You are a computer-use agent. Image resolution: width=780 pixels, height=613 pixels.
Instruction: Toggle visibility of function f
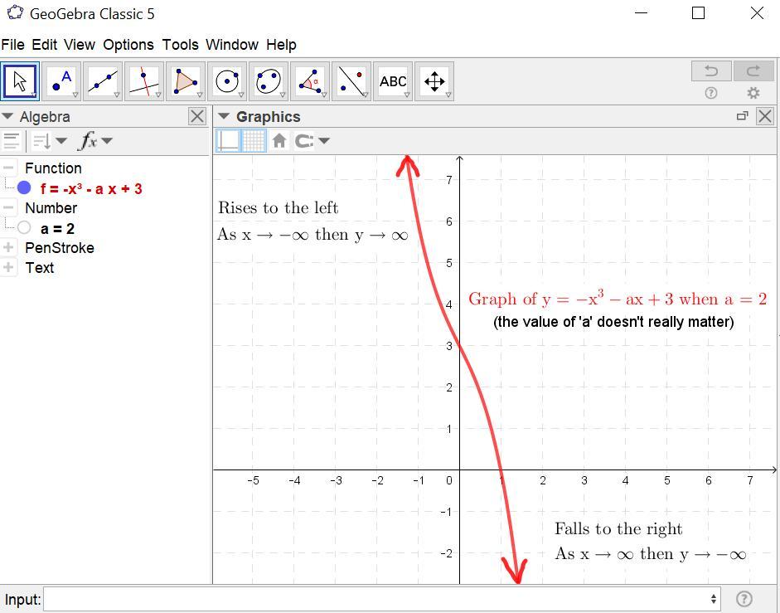click(x=24, y=188)
